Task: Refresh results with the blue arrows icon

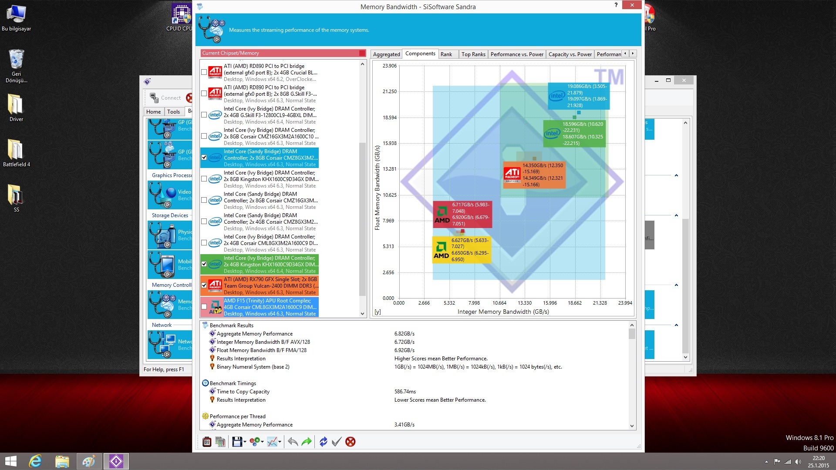Action: tap(323, 442)
